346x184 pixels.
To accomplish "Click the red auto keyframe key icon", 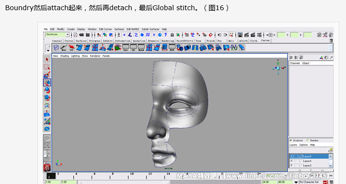I will coord(326,182).
